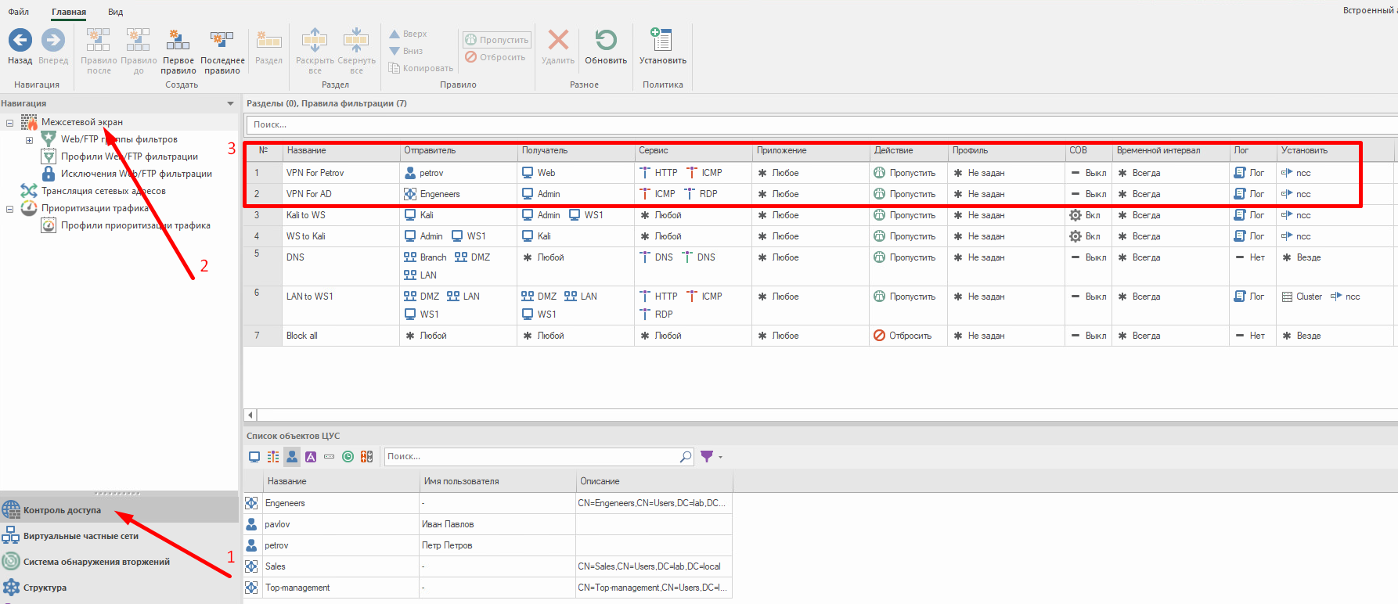
Task: Click the magnifier icon in the ЦУС search field
Action: (686, 456)
